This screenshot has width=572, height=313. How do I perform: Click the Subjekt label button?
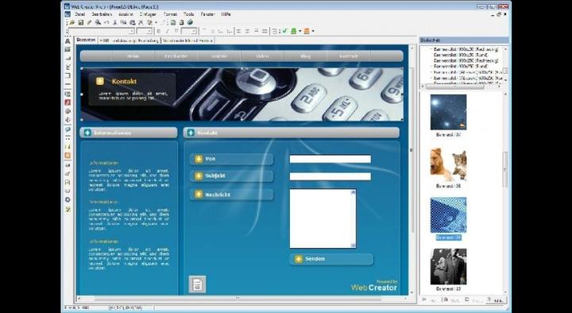231,176
